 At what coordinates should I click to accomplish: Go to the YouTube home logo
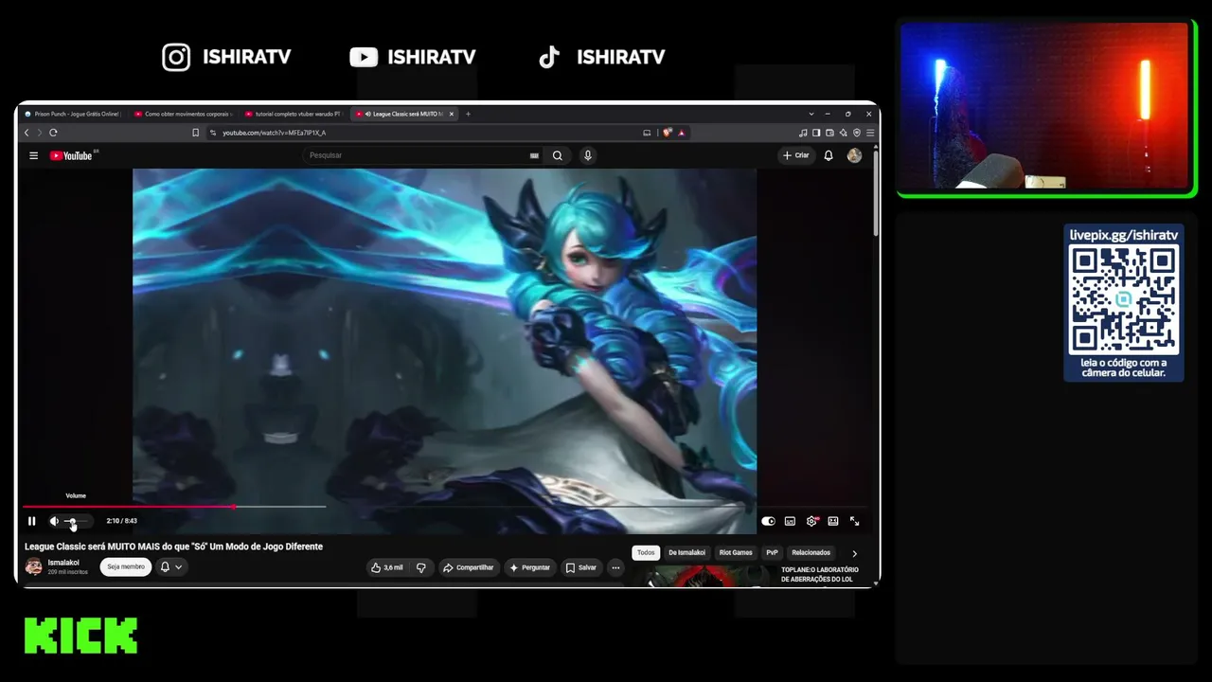point(72,155)
